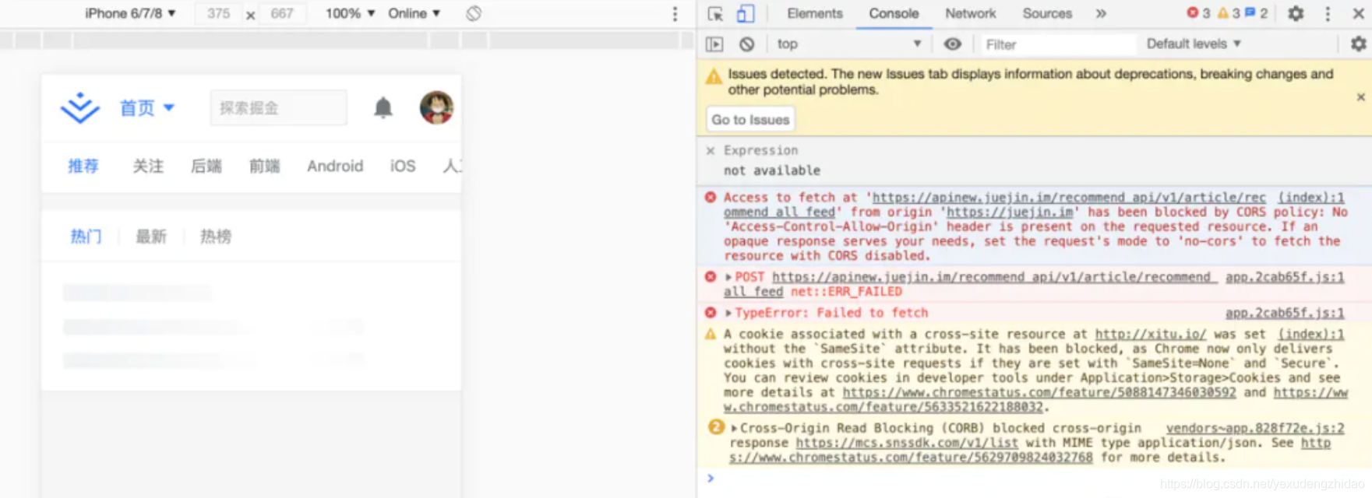Open the top context dropdown
The width and height of the screenshot is (1372, 498).
click(849, 44)
